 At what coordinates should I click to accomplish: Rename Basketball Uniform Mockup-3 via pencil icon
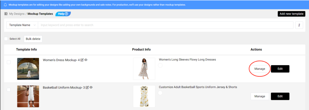87,87
